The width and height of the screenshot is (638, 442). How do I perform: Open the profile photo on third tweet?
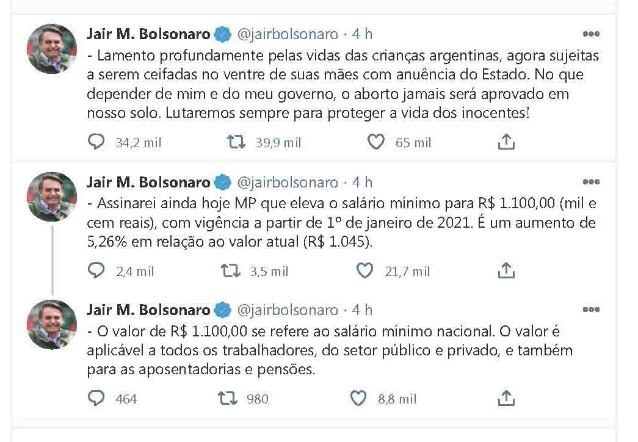(53, 324)
